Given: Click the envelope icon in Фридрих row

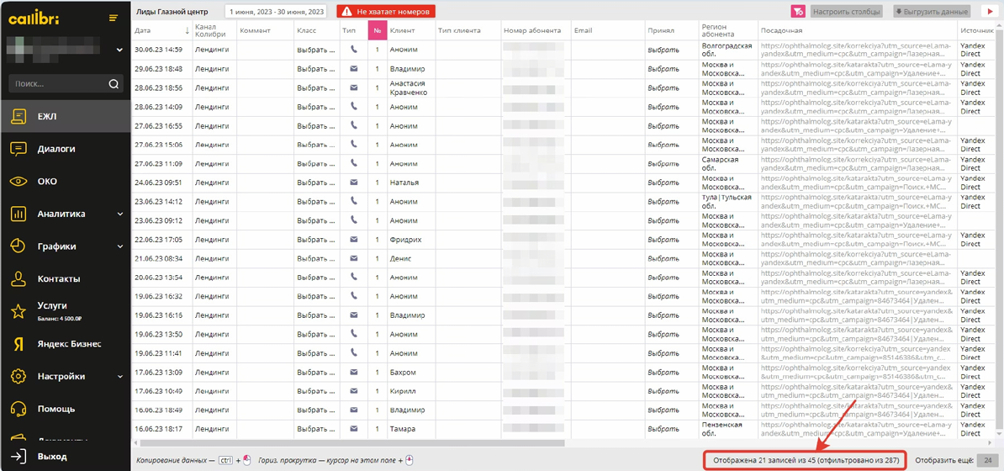Looking at the screenshot, I should (x=353, y=240).
